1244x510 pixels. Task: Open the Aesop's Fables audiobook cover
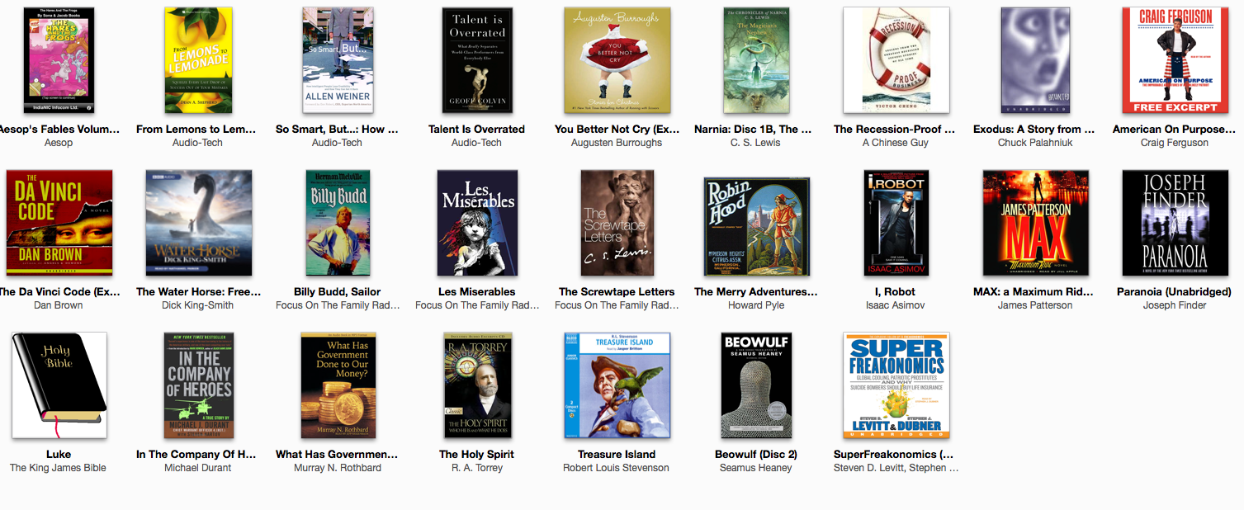click(59, 60)
